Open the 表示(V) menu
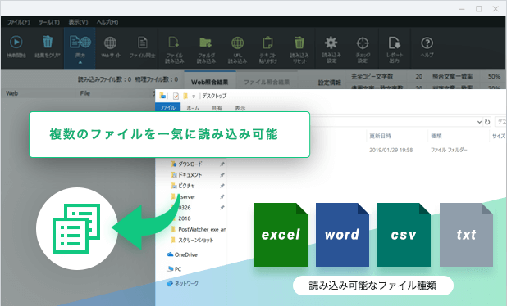 point(78,22)
